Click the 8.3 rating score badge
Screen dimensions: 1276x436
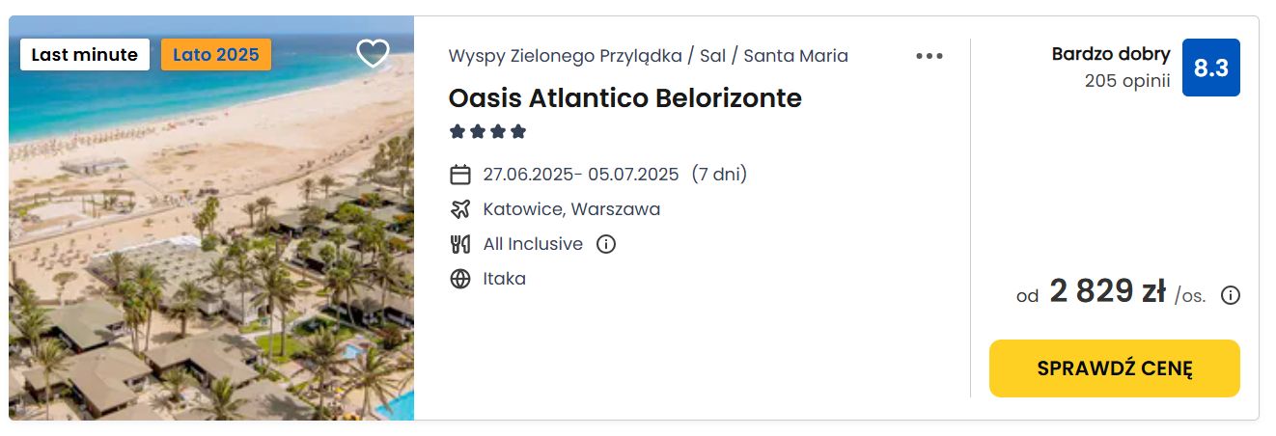(x=1210, y=68)
